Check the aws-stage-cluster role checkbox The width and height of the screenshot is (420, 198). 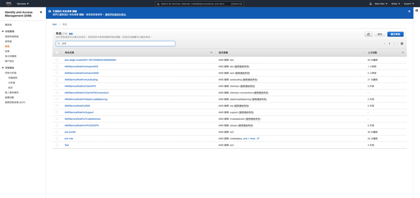pyautogui.click(x=57, y=60)
